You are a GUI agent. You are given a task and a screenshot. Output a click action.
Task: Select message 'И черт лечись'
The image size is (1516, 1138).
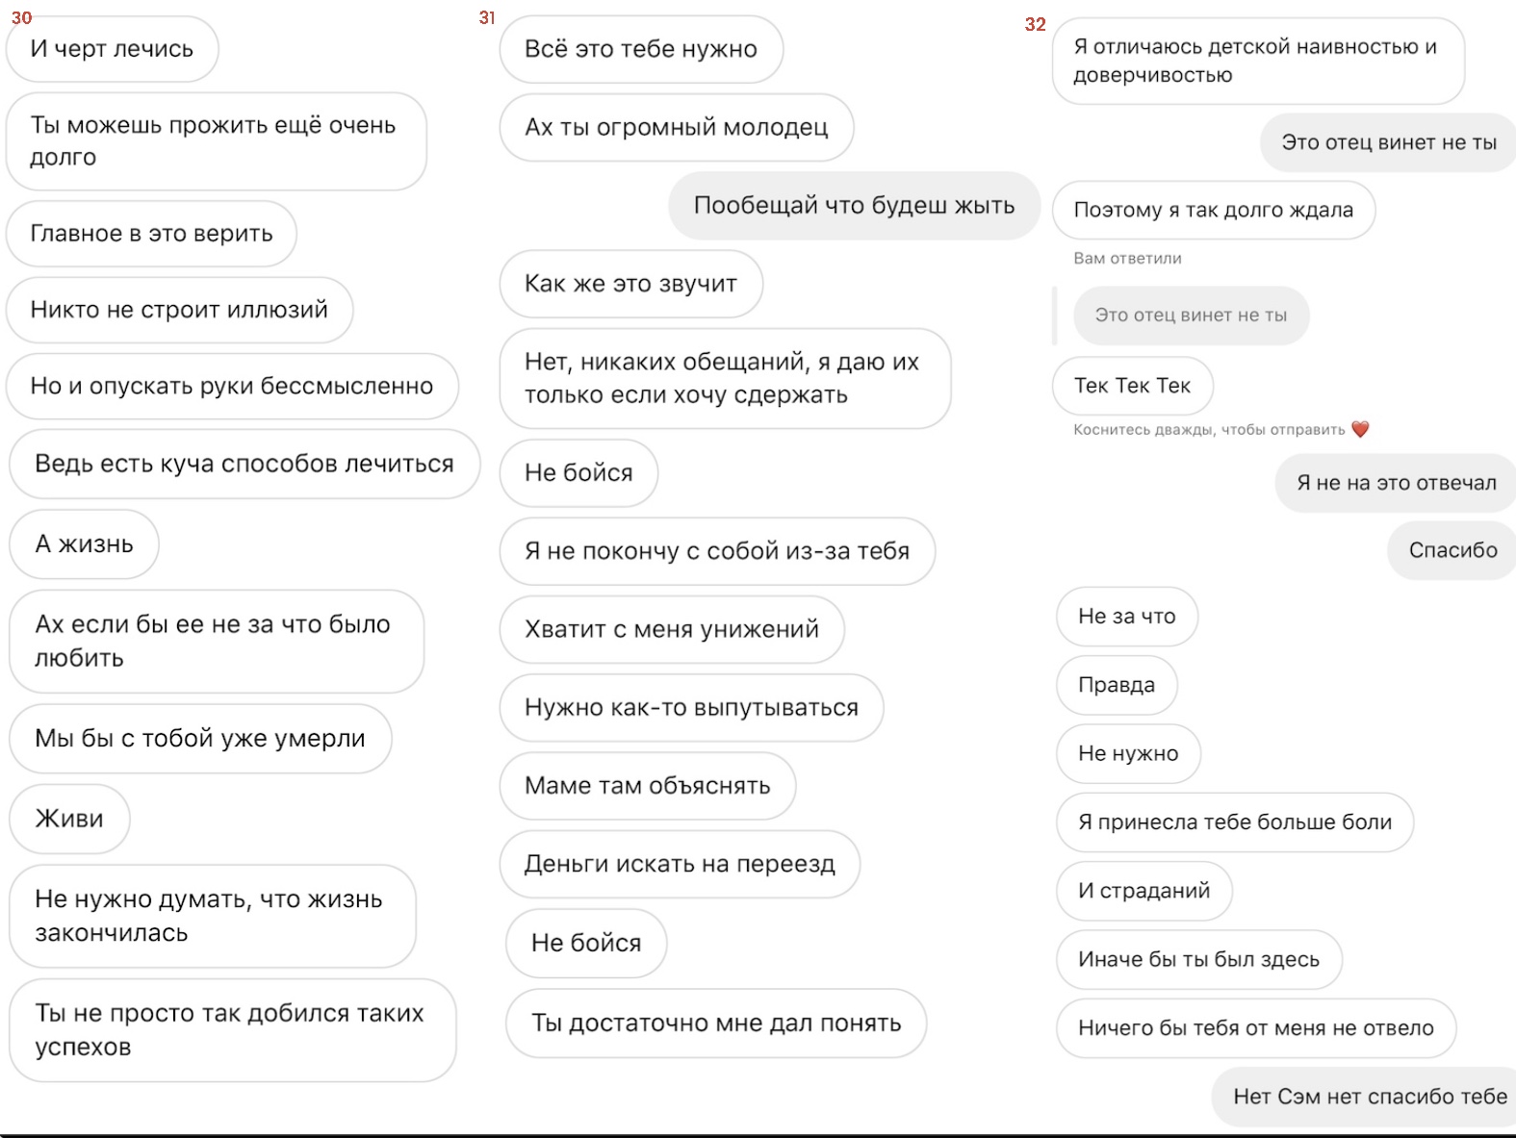(112, 49)
